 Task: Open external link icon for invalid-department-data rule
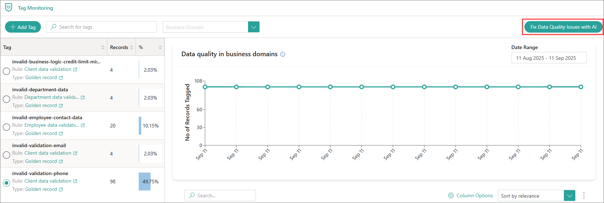[x=83, y=97]
